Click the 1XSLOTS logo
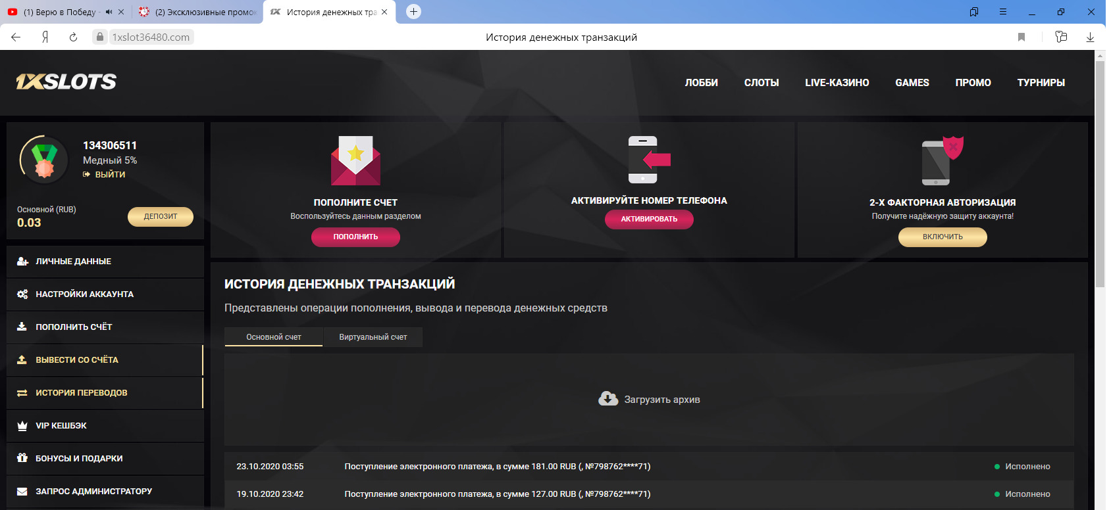 point(66,81)
